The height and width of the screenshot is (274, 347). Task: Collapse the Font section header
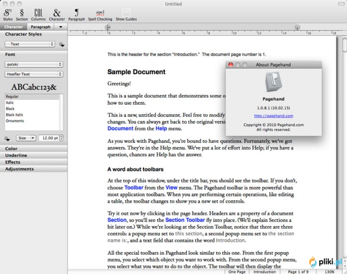(34, 54)
